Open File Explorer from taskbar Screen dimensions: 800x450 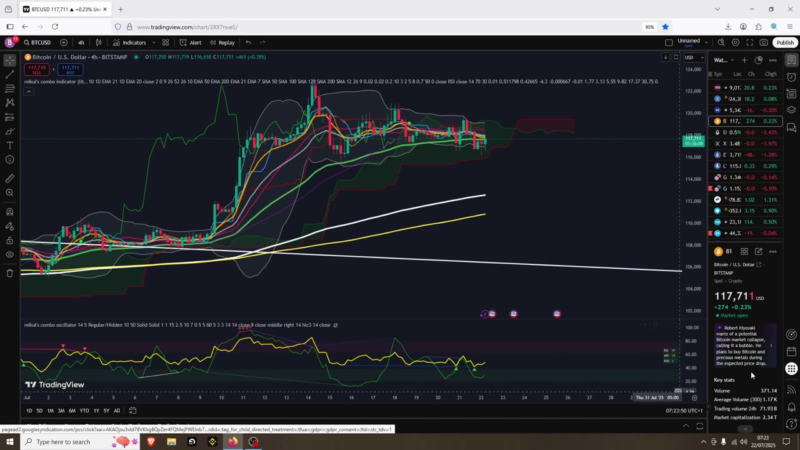coord(171,442)
